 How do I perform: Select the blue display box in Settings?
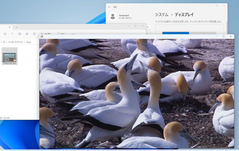click(x=176, y=33)
